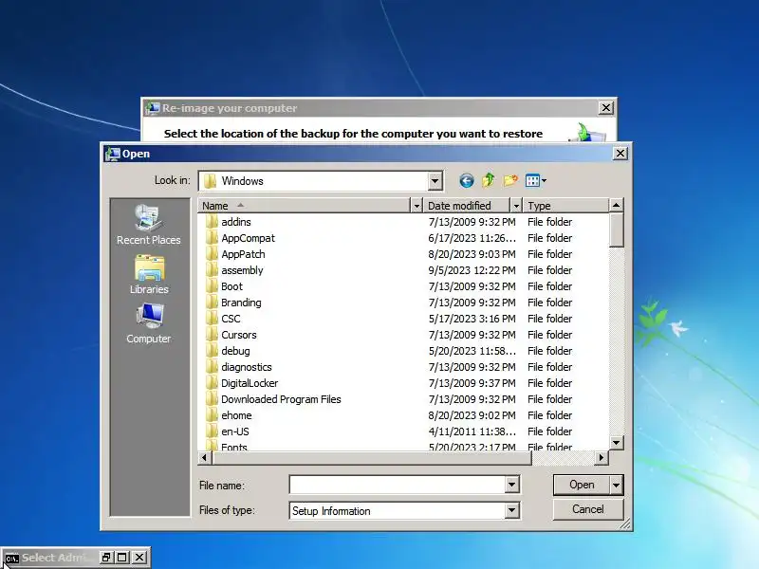The width and height of the screenshot is (759, 569).
Task: Click the vertical scrollbar down arrow
Action: click(x=616, y=442)
